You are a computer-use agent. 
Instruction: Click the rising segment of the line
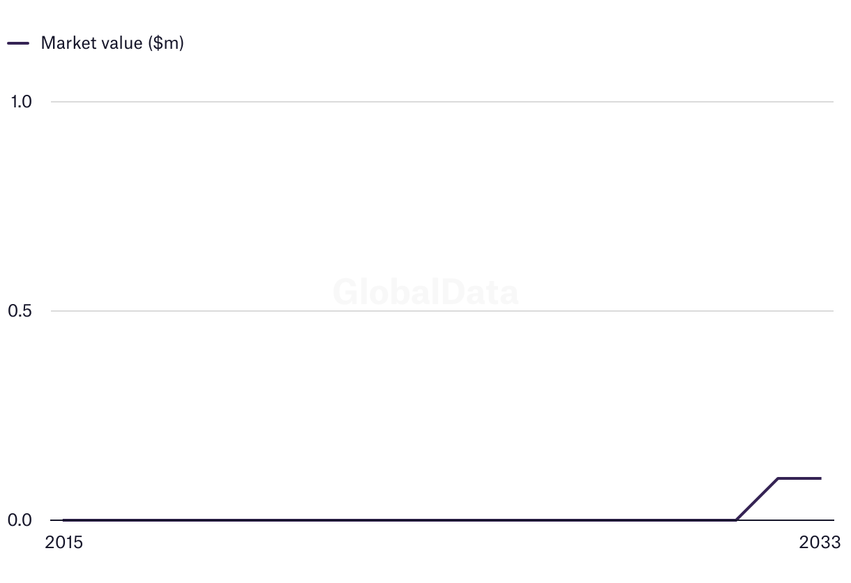[758, 499]
